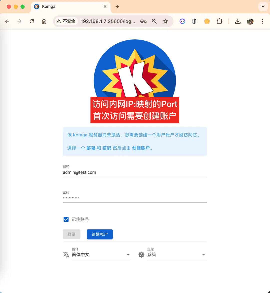This screenshot has width=270, height=293.
Task: Close the Komga tab
Action: tap(105, 7)
